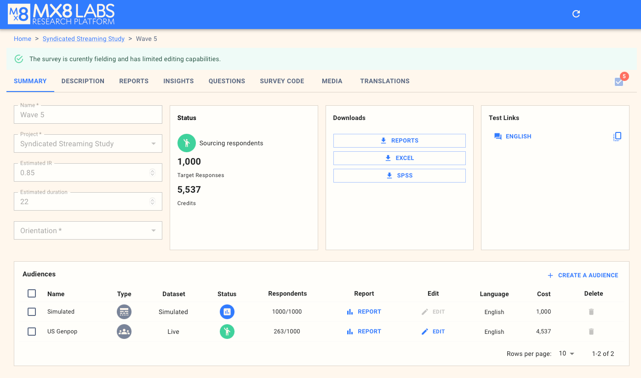Click the copy test link icon

pos(617,136)
